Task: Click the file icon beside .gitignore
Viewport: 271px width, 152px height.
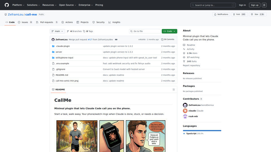Action: pos(53,69)
